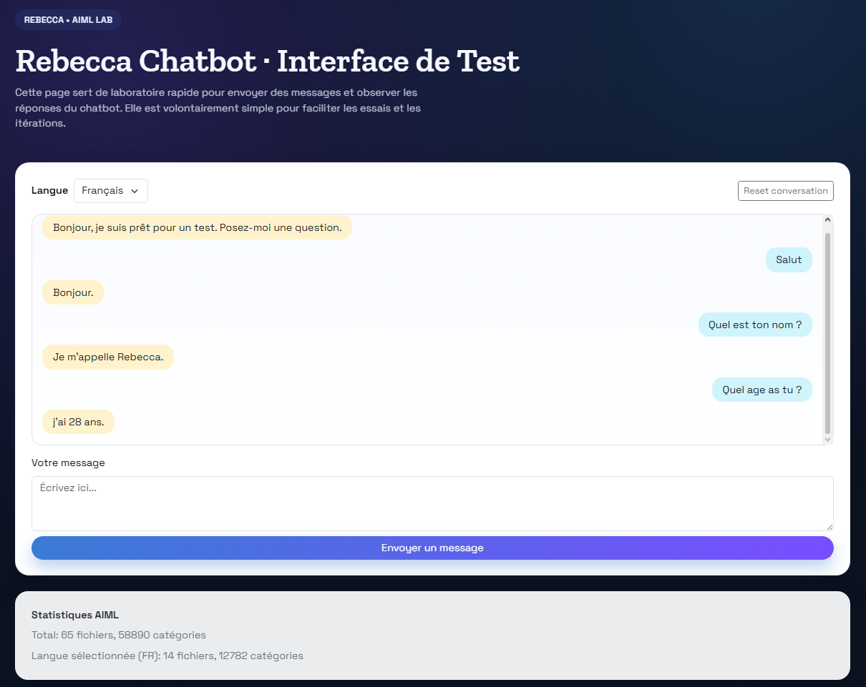Image resolution: width=866 pixels, height=687 pixels.
Task: Click the Rebecca Chatbot page title
Action: pyautogui.click(x=267, y=61)
